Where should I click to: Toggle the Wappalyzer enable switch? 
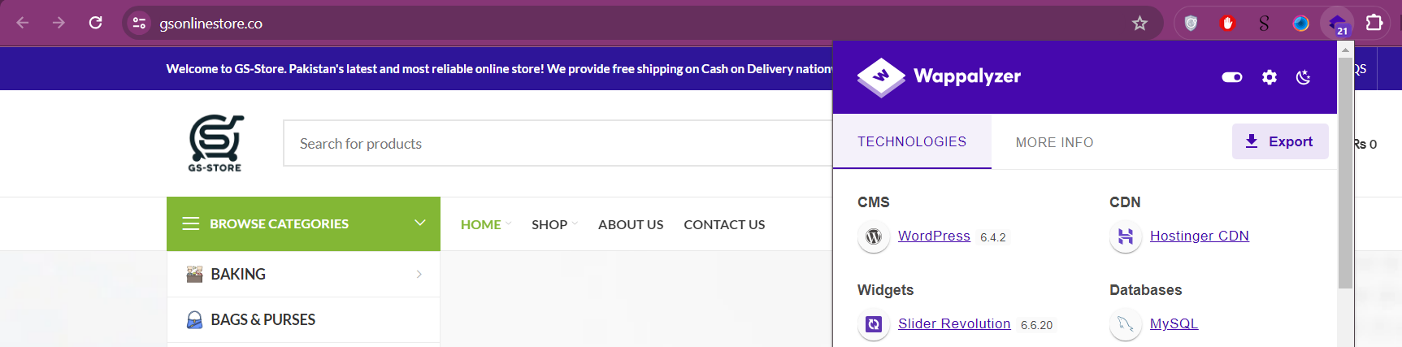click(1232, 77)
